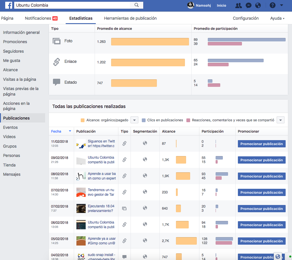292x260 pixels.
Task: Click the help question mark icon
Action: tap(272, 5)
